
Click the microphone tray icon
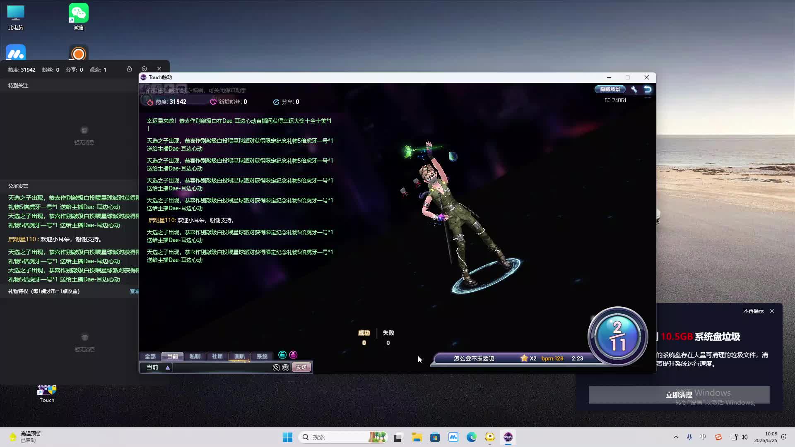pyautogui.click(x=689, y=437)
